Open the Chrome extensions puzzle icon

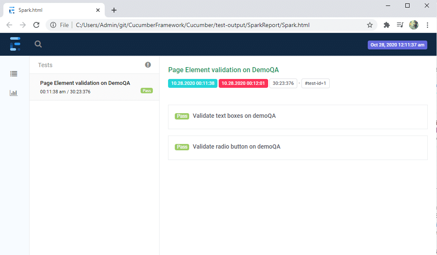coord(386,25)
